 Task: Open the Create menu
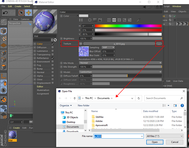coord(18,6)
